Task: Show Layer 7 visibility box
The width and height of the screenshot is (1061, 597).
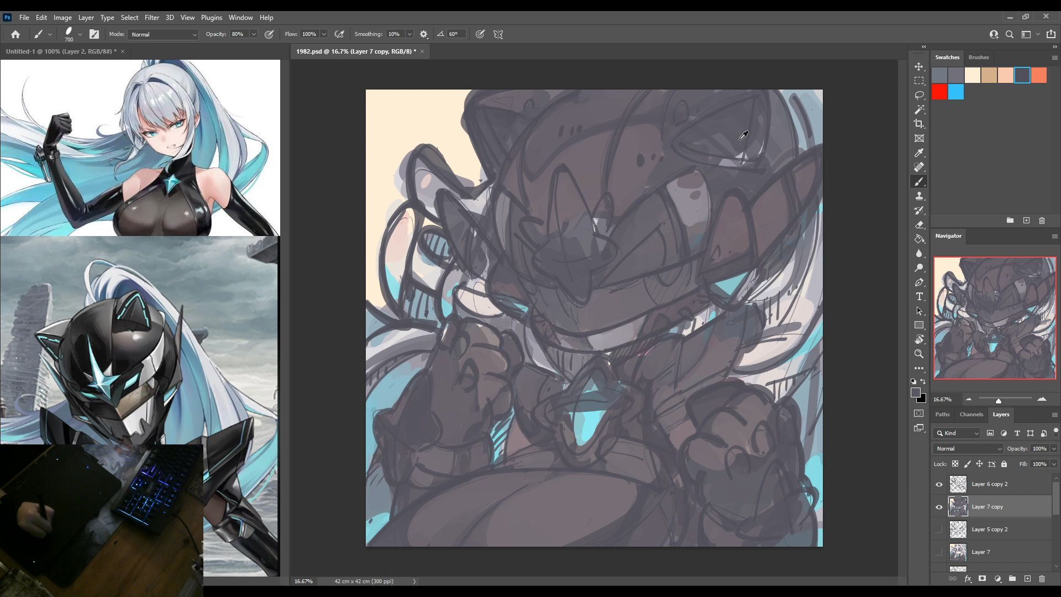Action: point(939,552)
